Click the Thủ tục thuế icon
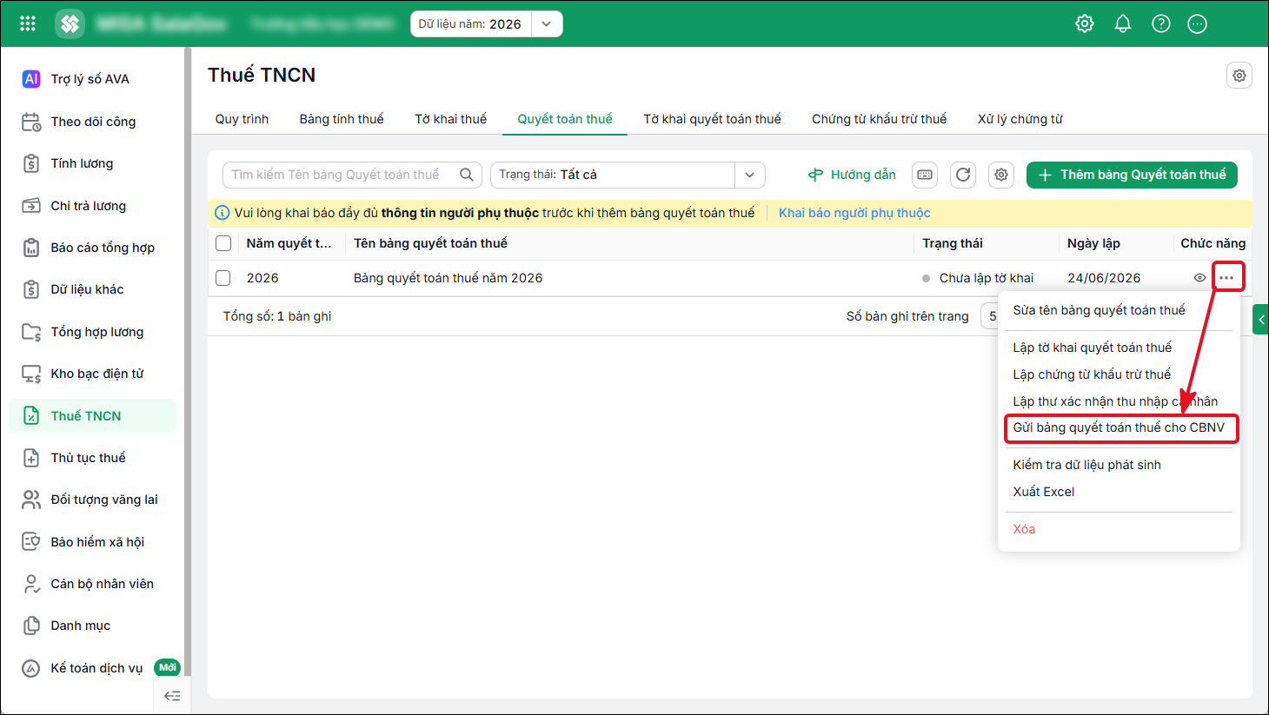 tap(31, 458)
